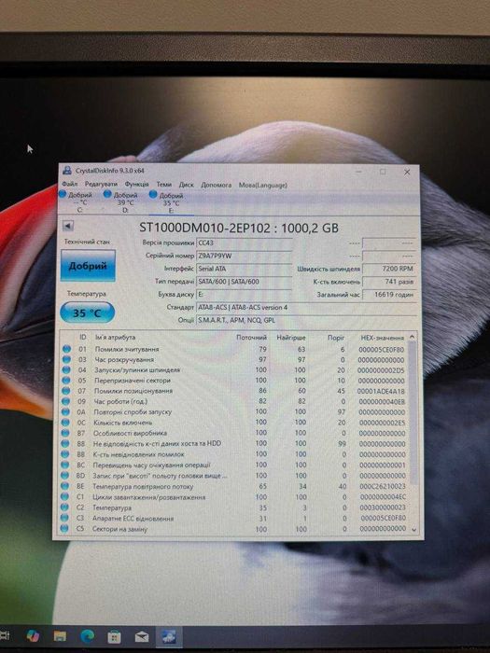This screenshot has height=653, width=490.
Task: Select the Час розкручування attribute row
Action: [234, 359]
